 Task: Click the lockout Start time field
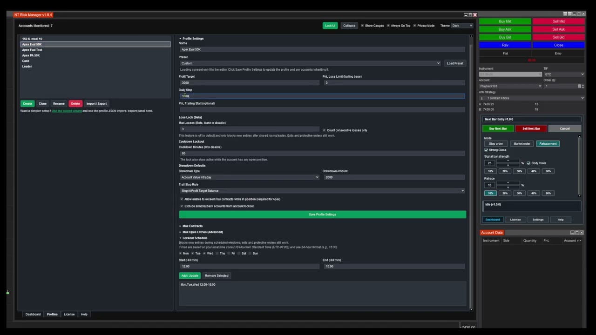point(250,266)
